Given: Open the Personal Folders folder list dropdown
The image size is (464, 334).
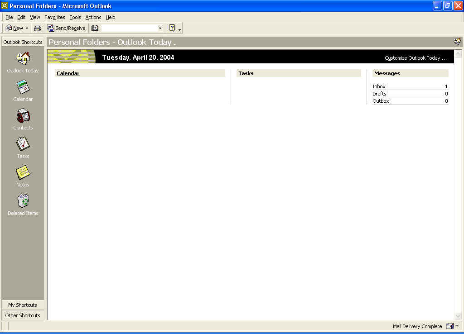Looking at the screenshot, I should (174, 44).
